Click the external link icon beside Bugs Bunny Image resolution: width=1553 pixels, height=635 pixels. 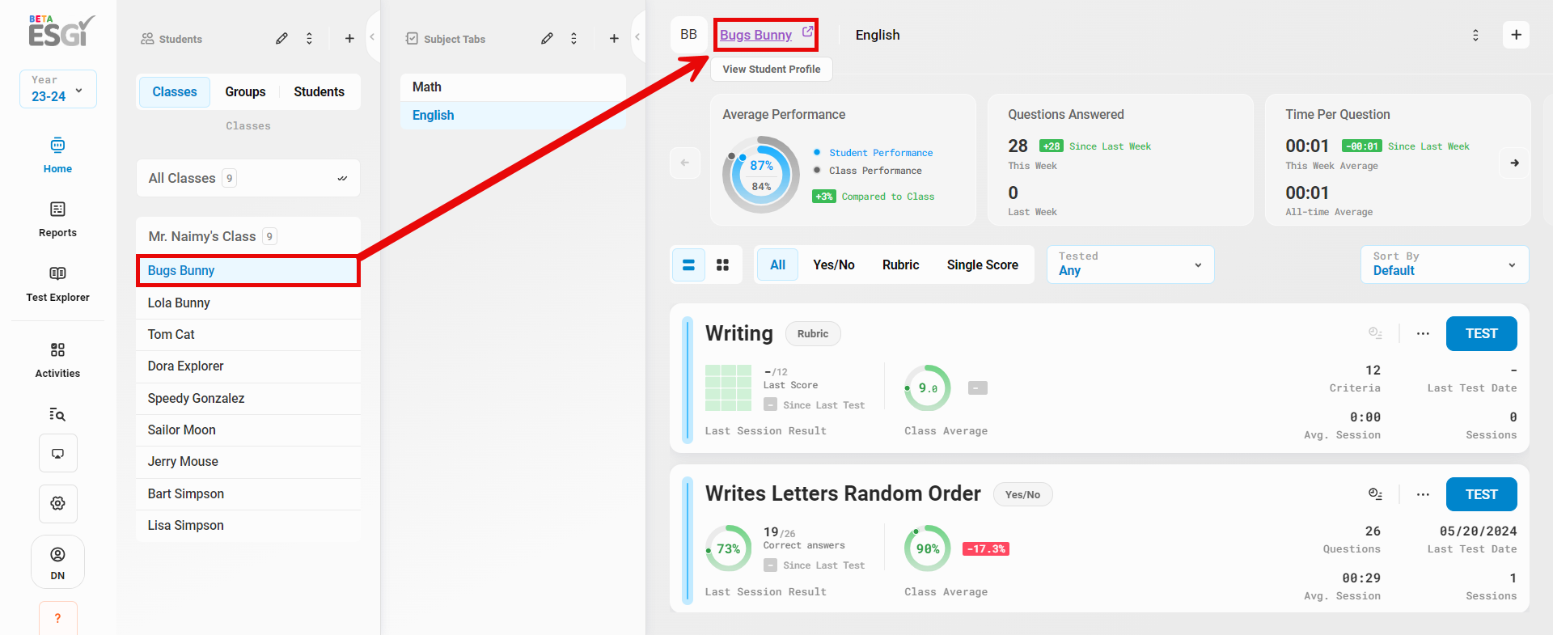click(807, 32)
